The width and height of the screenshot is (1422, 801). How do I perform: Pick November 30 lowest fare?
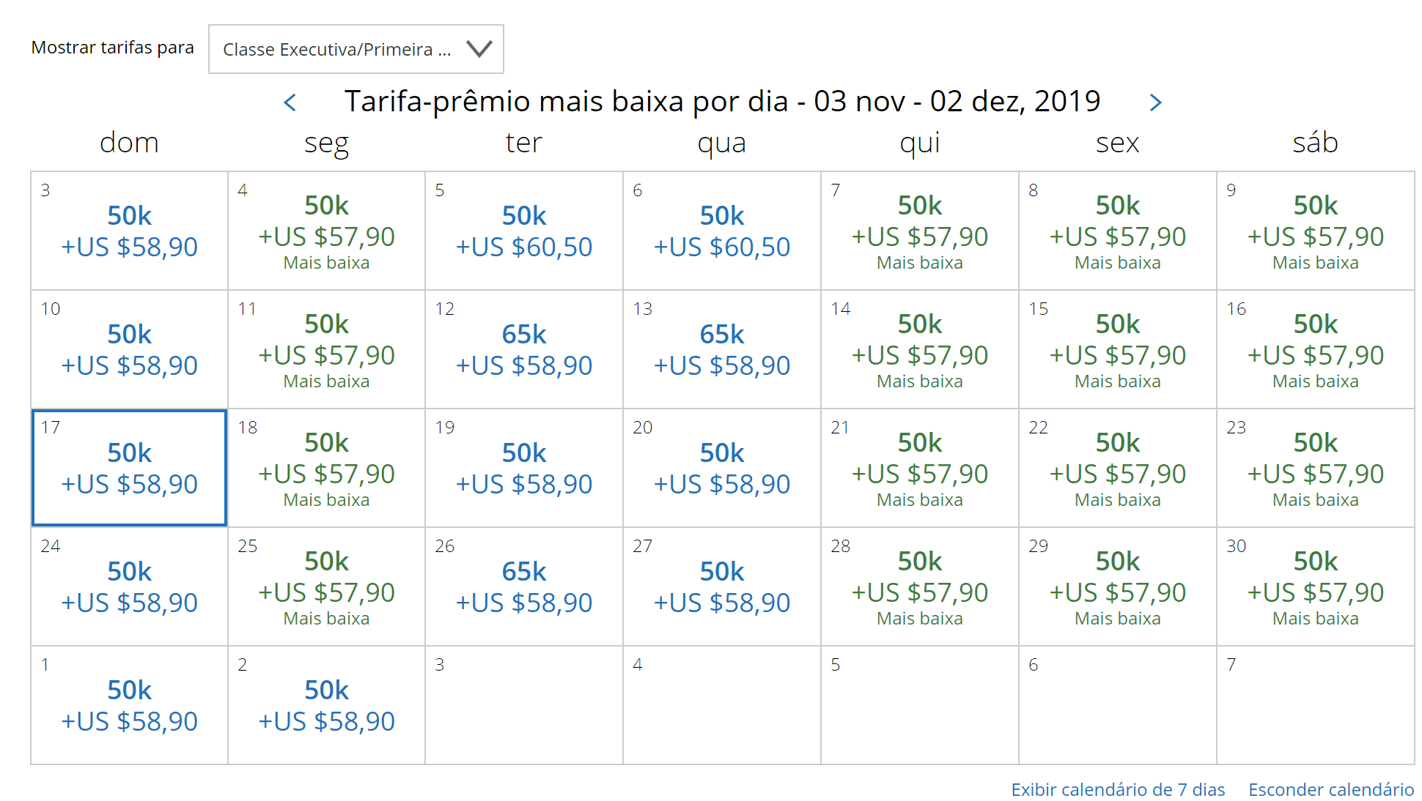1316,586
